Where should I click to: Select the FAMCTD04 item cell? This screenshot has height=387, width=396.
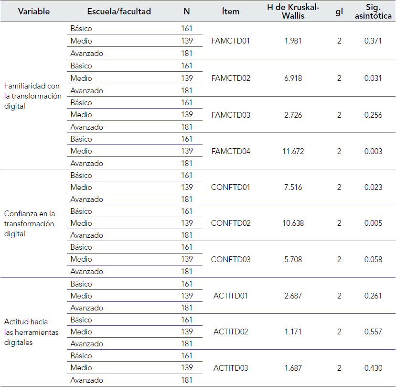(x=231, y=151)
